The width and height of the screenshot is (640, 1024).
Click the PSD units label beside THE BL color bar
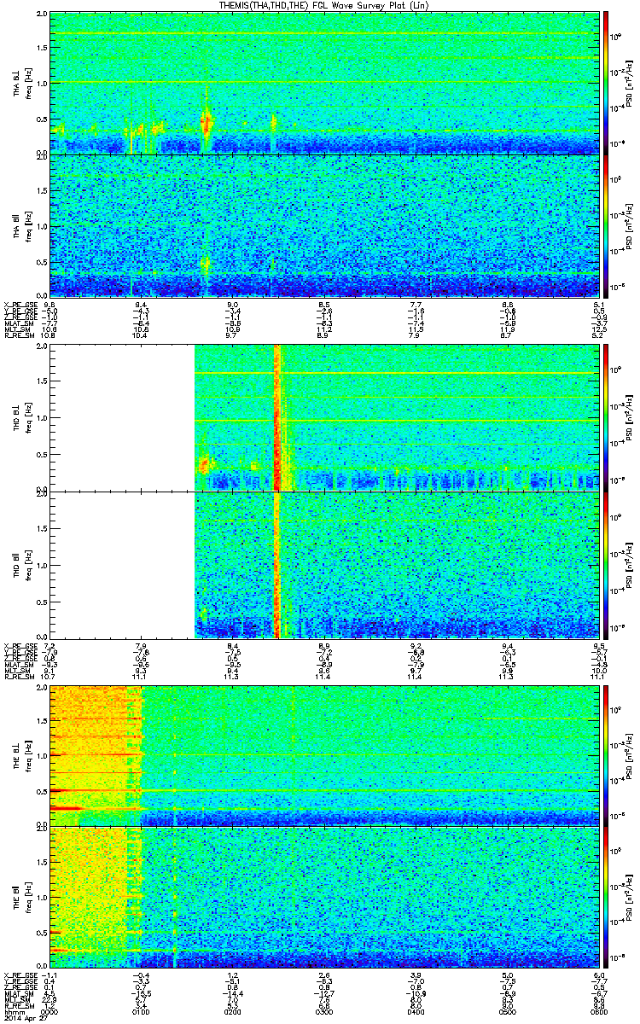[629, 754]
